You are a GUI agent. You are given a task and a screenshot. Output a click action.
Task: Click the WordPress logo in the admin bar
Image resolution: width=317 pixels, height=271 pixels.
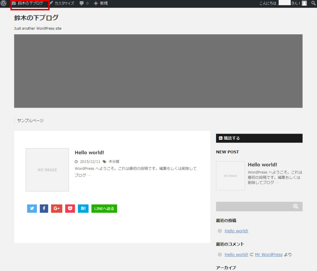coord(3,3)
